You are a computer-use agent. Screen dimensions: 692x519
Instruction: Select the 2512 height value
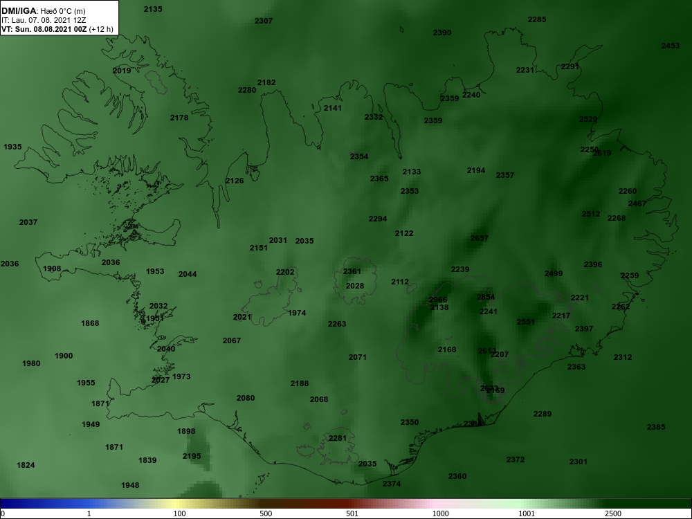pyautogui.click(x=591, y=215)
